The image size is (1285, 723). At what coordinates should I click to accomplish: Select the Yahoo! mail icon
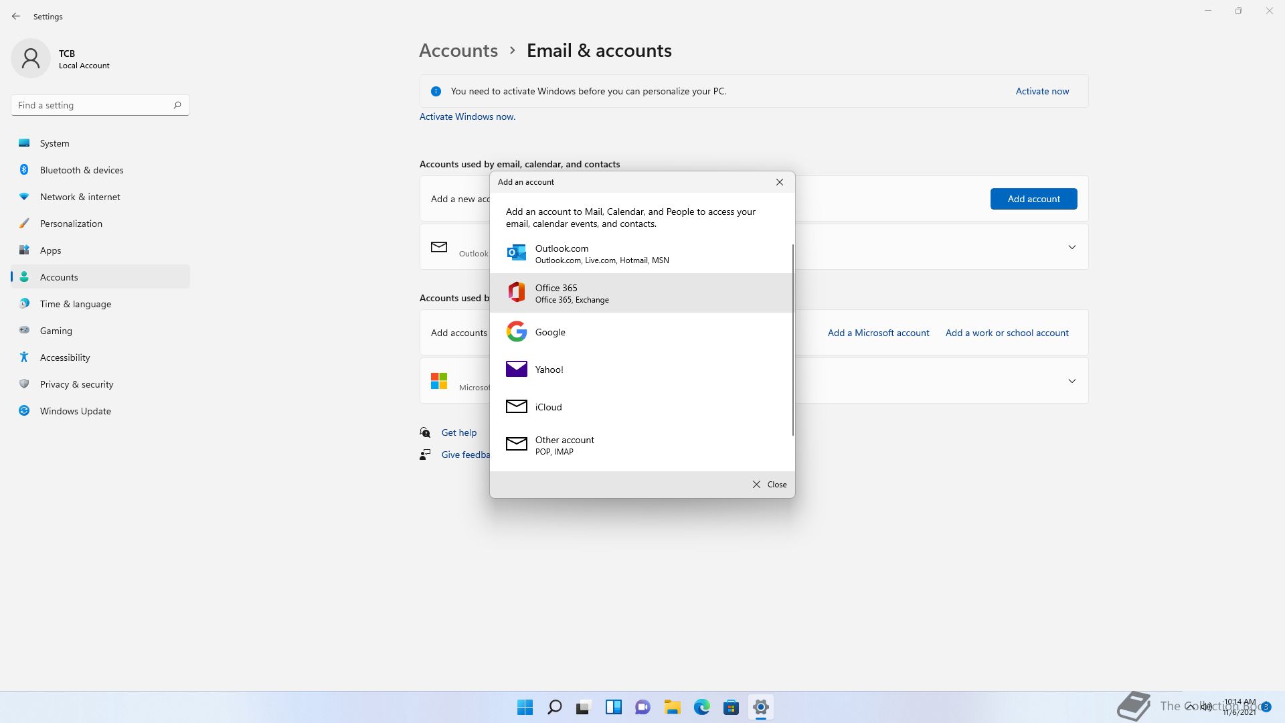point(516,369)
